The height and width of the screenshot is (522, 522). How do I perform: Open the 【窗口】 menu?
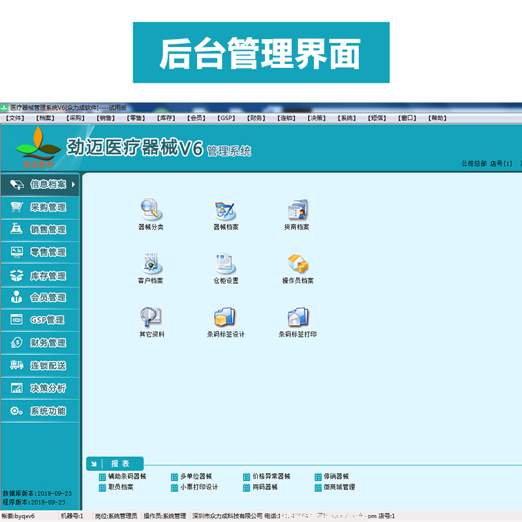coord(407,118)
